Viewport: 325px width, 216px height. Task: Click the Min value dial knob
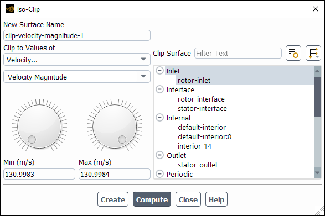click(x=39, y=127)
